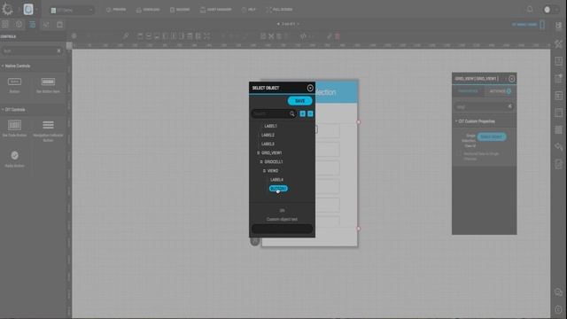Open the project selector dropdown
The width and height of the screenshot is (567, 319).
click(71, 10)
